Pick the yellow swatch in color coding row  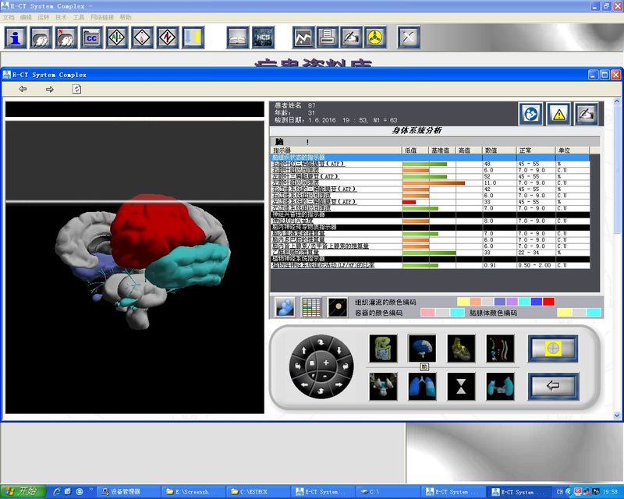click(463, 301)
